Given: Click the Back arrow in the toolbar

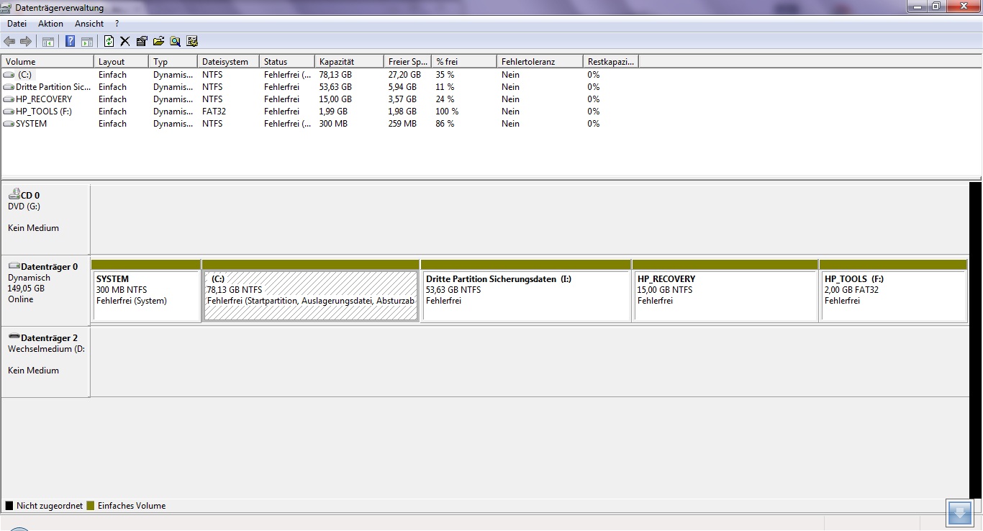Looking at the screenshot, I should pos(9,41).
